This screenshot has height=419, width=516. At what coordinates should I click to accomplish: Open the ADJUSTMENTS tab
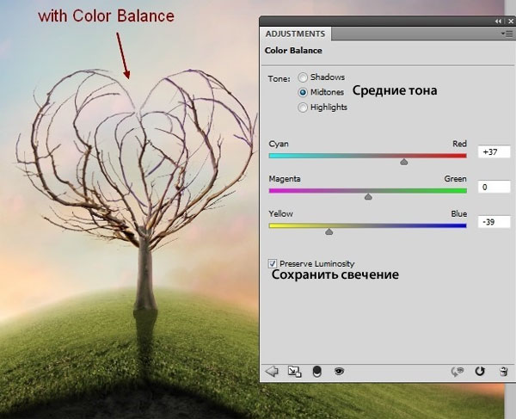[295, 34]
